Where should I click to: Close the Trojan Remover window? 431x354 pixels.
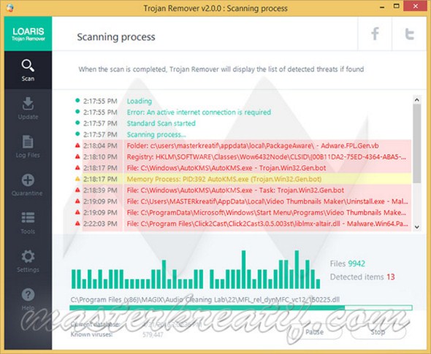[416, 7]
